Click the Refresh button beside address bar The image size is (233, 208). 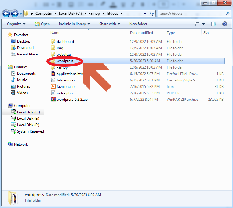pyautogui.click(x=152, y=13)
